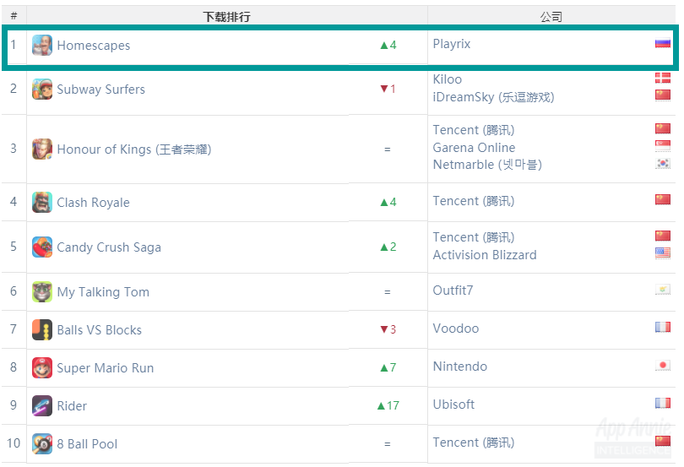Click the Clash Royale app icon
This screenshot has width=684, height=467.
pos(42,203)
